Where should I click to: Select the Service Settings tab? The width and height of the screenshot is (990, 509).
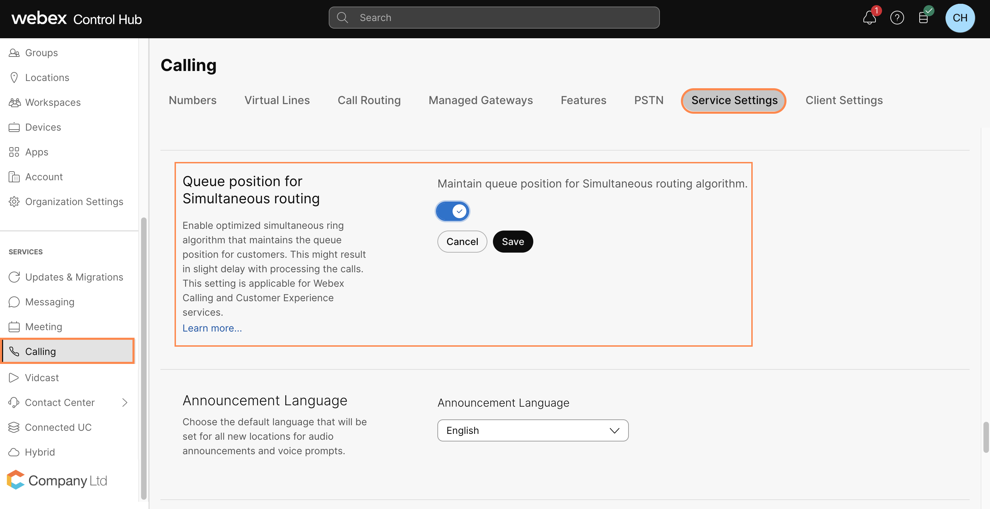(734, 100)
